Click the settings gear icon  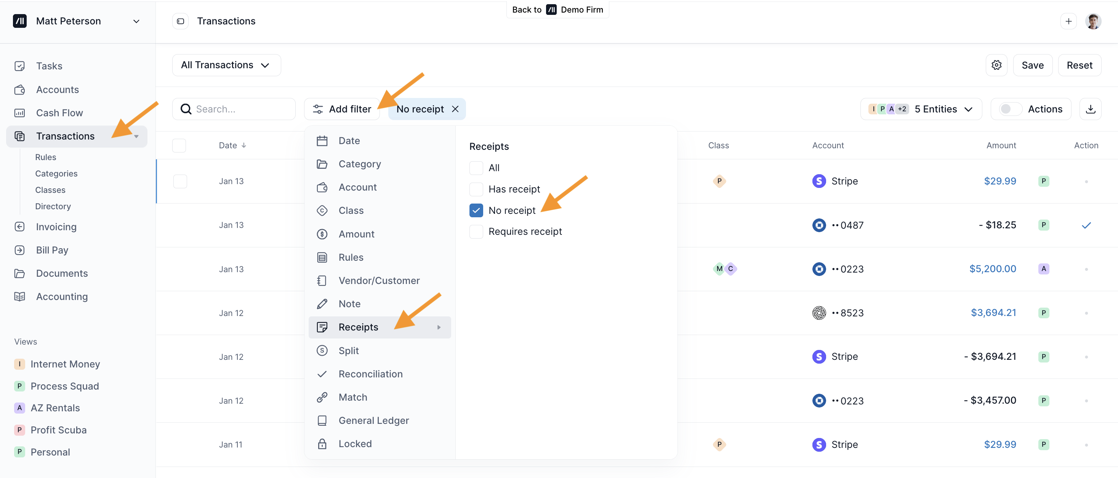(996, 65)
